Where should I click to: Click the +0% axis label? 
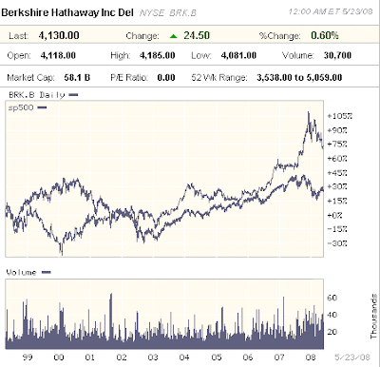coord(334,216)
